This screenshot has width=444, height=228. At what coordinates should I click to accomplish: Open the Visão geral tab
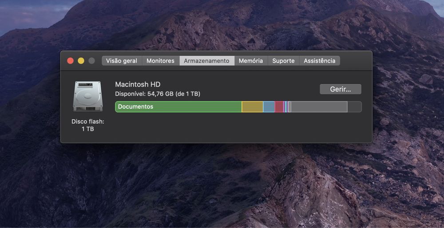tap(122, 61)
